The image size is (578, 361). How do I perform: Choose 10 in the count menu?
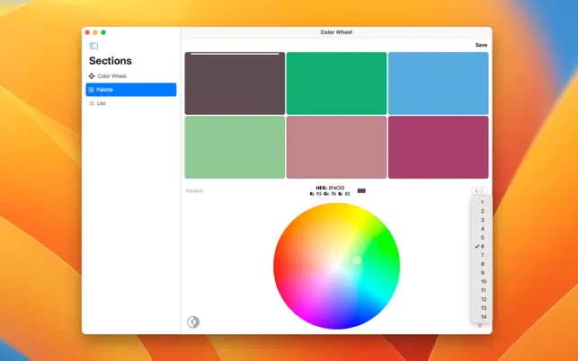(x=482, y=282)
